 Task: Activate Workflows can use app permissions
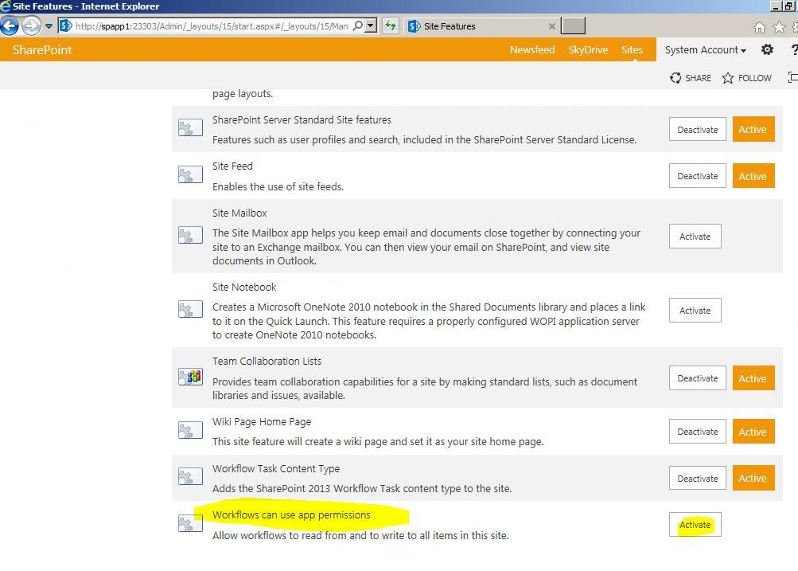click(695, 525)
